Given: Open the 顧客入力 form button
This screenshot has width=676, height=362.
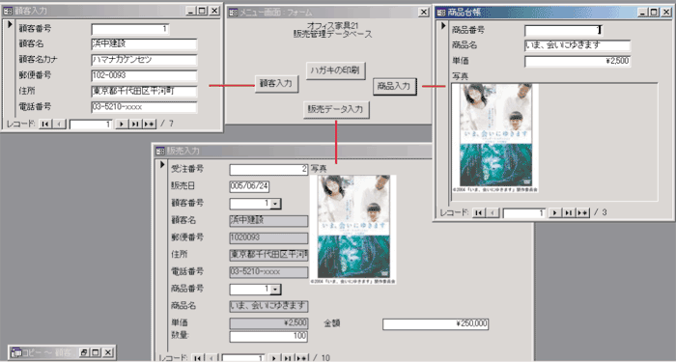Looking at the screenshot, I should 276,84.
